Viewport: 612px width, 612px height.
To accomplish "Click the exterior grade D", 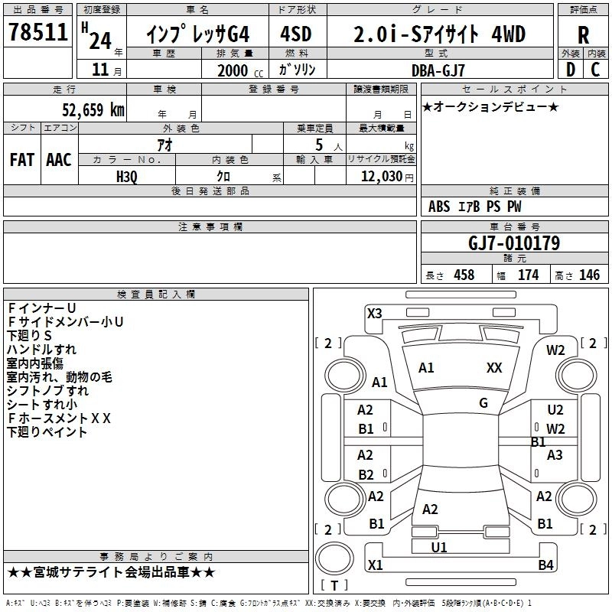I will click(x=570, y=70).
